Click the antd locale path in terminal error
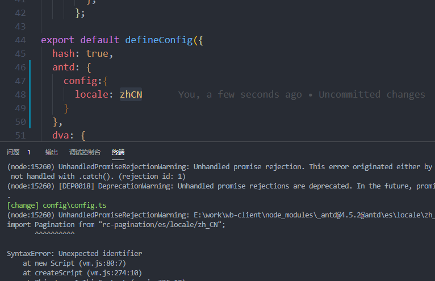This screenshot has width=435, height=281. click(x=314, y=215)
